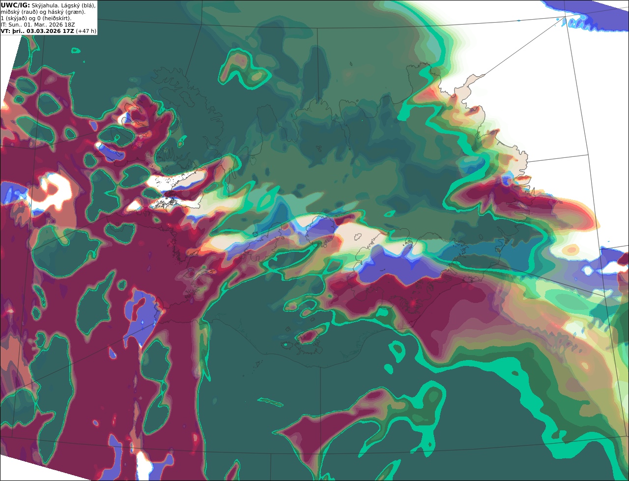This screenshot has height=481, width=629.
Task: Click the "miðský (rauð) og háský (græn)." line
Action: click(43, 12)
